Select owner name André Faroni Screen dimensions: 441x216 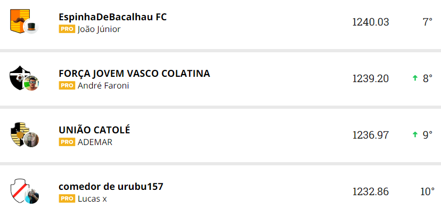[103, 86]
